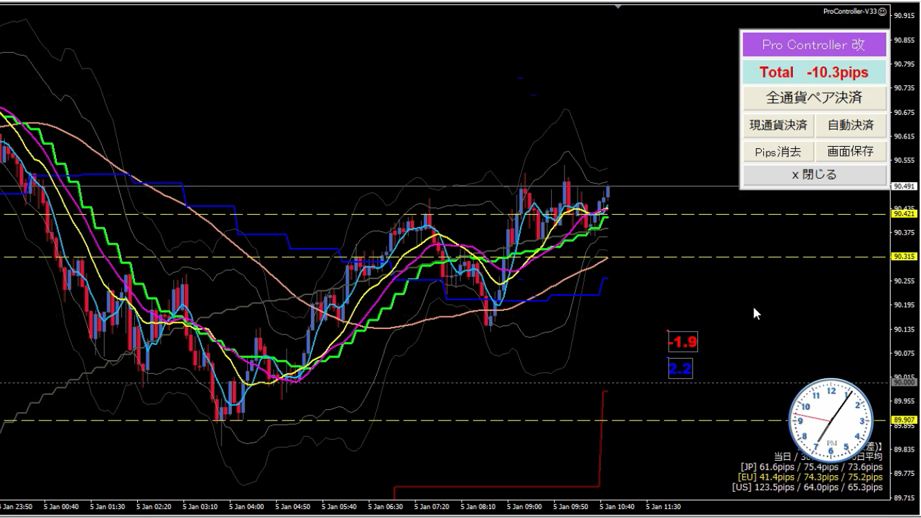Viewport: 921px width, 518px height.
Task: Close the panel with x 閉じる
Action: (x=814, y=175)
